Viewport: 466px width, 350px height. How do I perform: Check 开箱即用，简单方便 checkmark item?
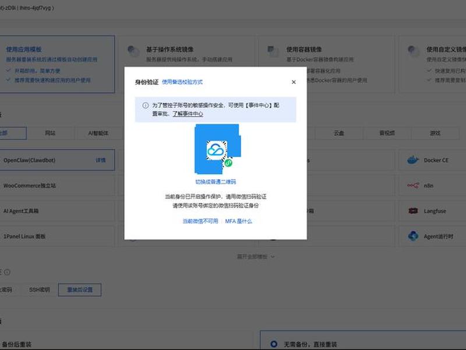33,71
